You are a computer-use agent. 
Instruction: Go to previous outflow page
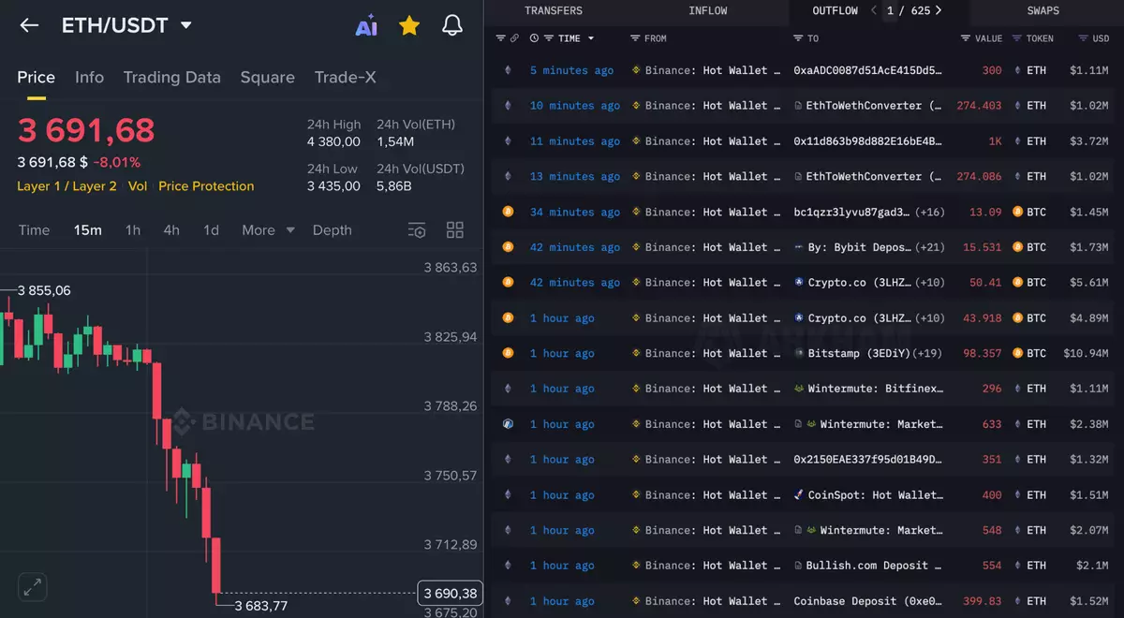click(x=874, y=10)
